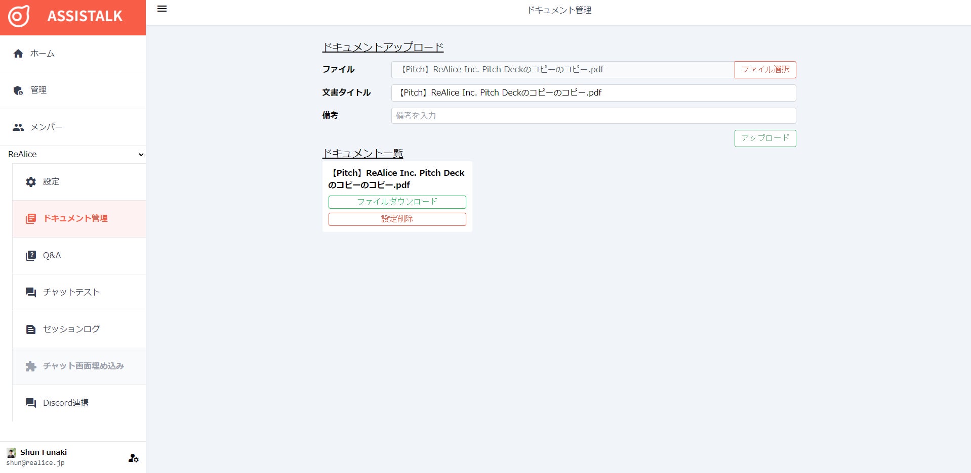
Task: Click the Discord integration chat icon
Action: coord(31,403)
